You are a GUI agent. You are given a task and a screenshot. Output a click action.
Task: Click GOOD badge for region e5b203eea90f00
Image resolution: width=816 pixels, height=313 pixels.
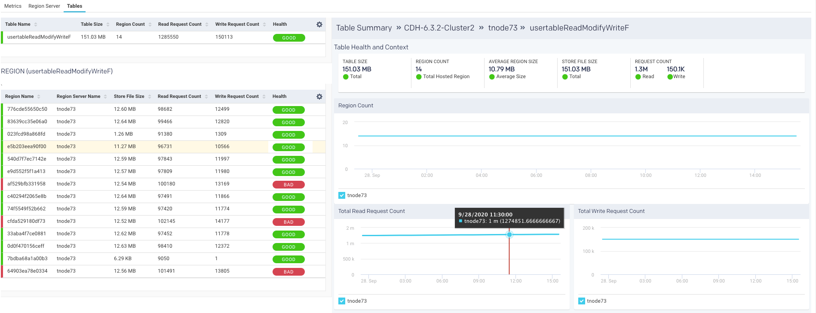288,147
